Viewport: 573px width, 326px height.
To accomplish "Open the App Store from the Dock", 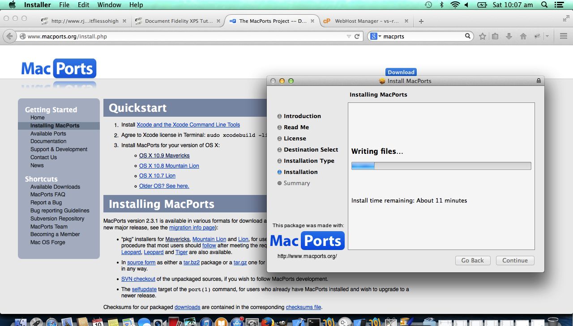I will (237, 322).
